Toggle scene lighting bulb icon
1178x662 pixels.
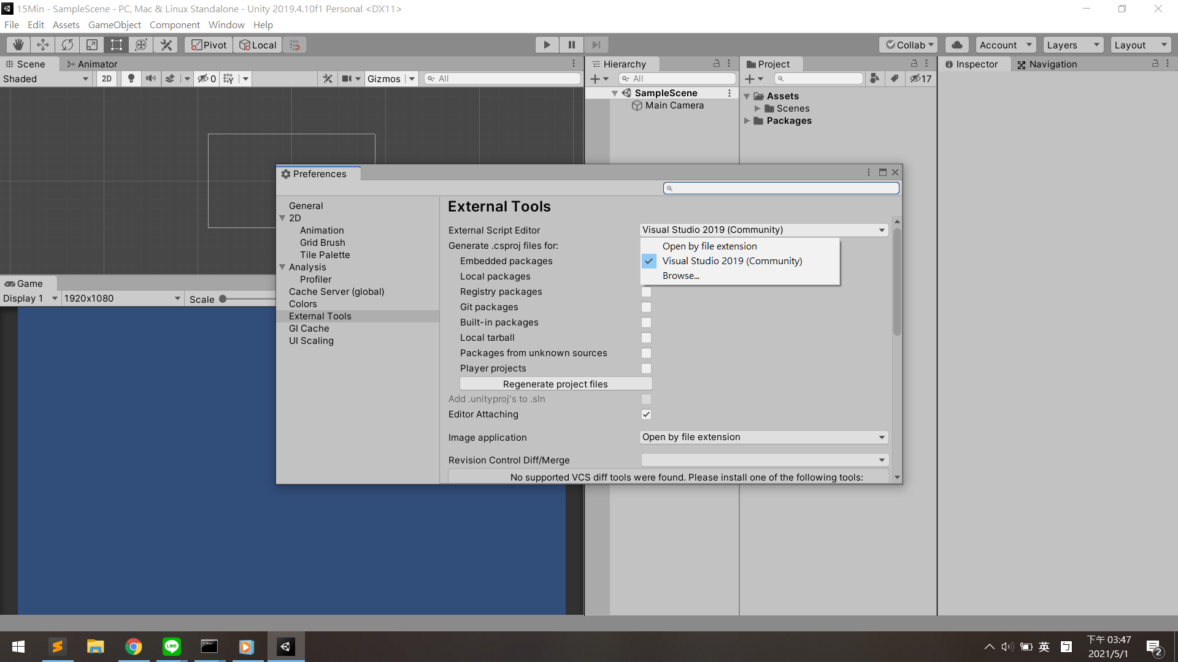131,78
